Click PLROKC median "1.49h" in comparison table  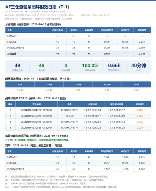pyautogui.click(x=125, y=169)
